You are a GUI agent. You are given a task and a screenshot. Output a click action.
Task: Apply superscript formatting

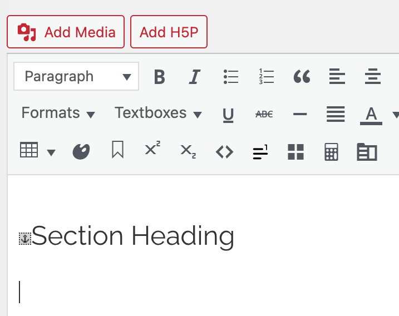pos(152,150)
